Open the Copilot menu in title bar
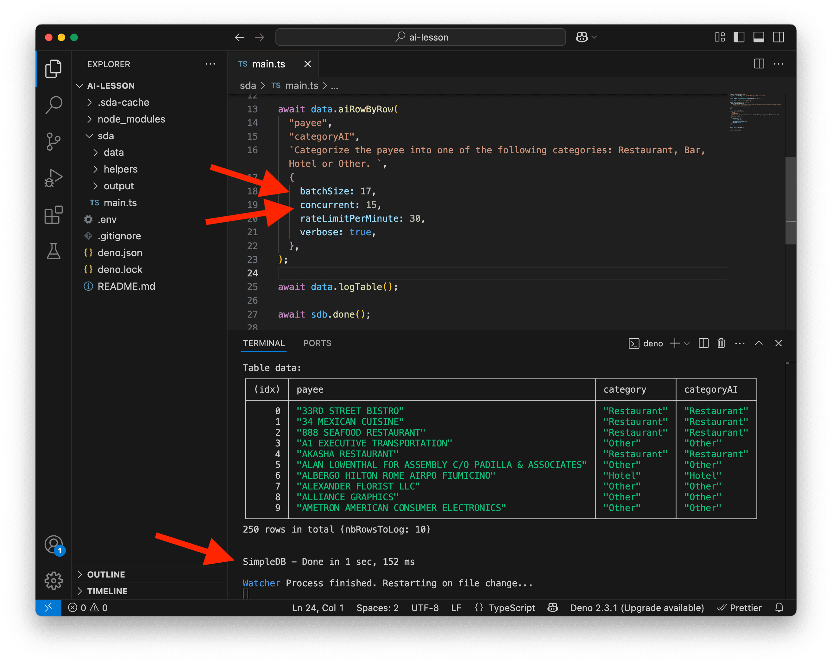Screen dimensions: 832x663 [586, 37]
